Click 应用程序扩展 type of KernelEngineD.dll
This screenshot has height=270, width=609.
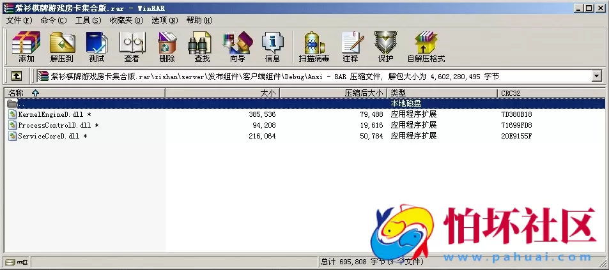coord(414,114)
